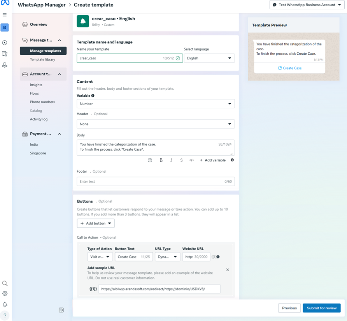
Task: Click the Meta logo icon
Action: (x=5, y=3)
